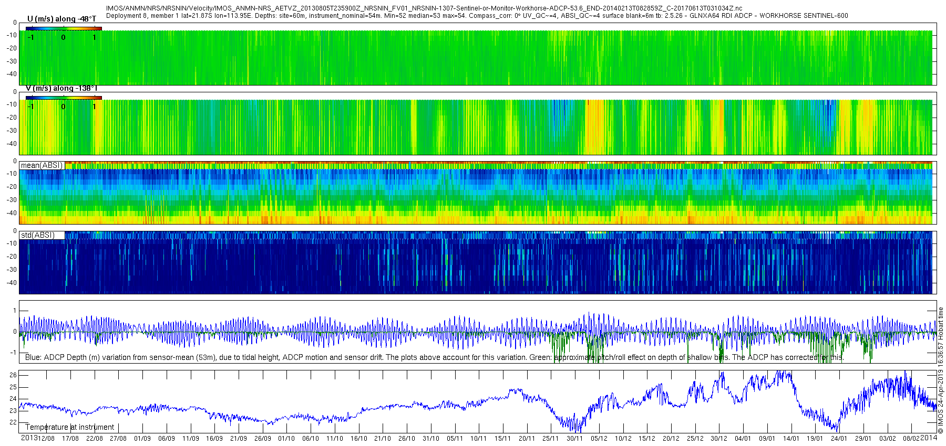Click the '26' temperature axis tick label

coord(13,375)
